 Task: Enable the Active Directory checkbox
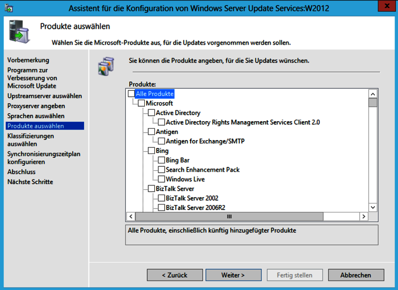[151, 113]
